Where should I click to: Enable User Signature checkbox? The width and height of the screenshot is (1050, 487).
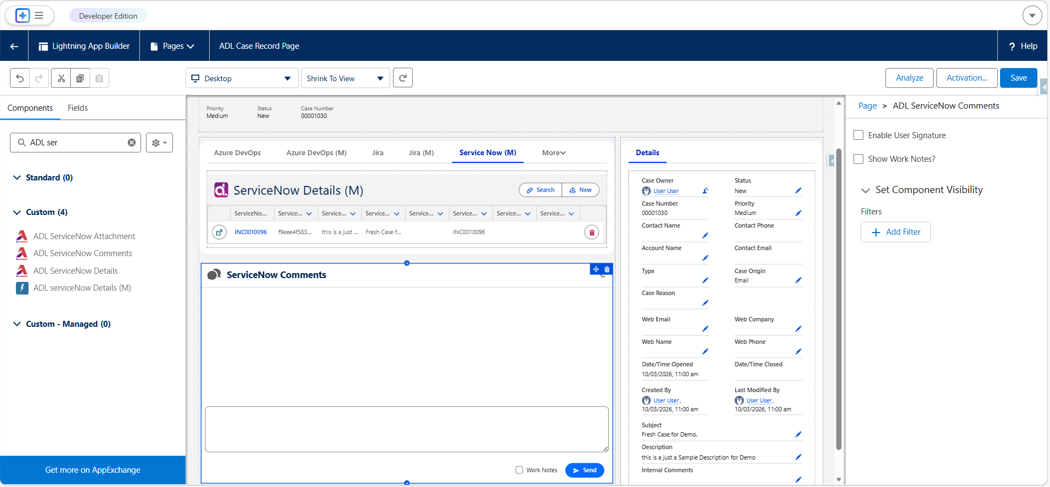(859, 135)
